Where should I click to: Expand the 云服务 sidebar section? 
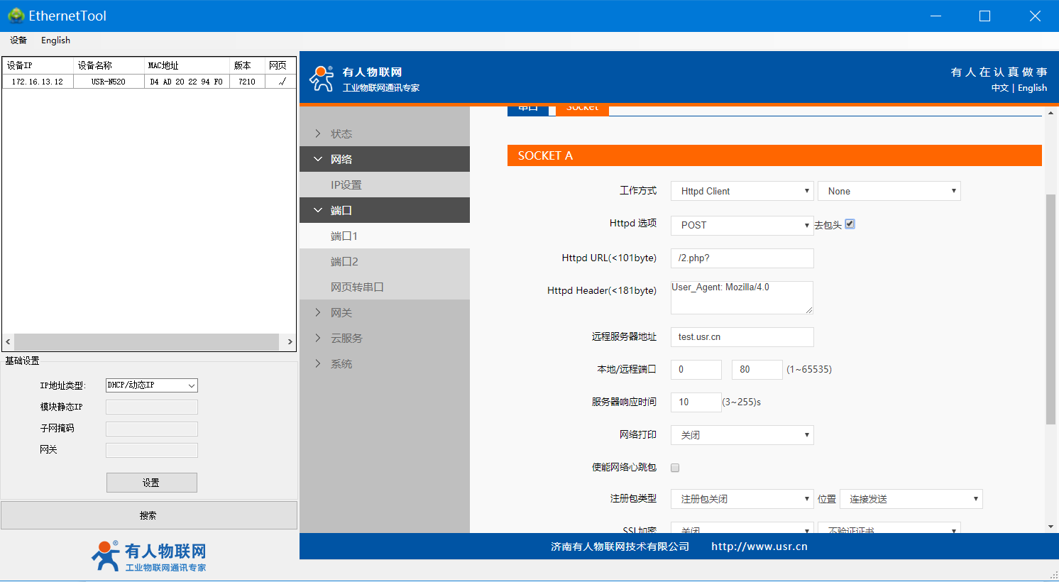(346, 339)
